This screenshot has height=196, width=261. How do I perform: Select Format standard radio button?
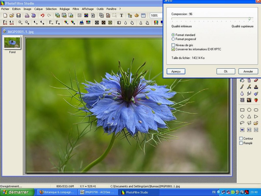click(173, 35)
